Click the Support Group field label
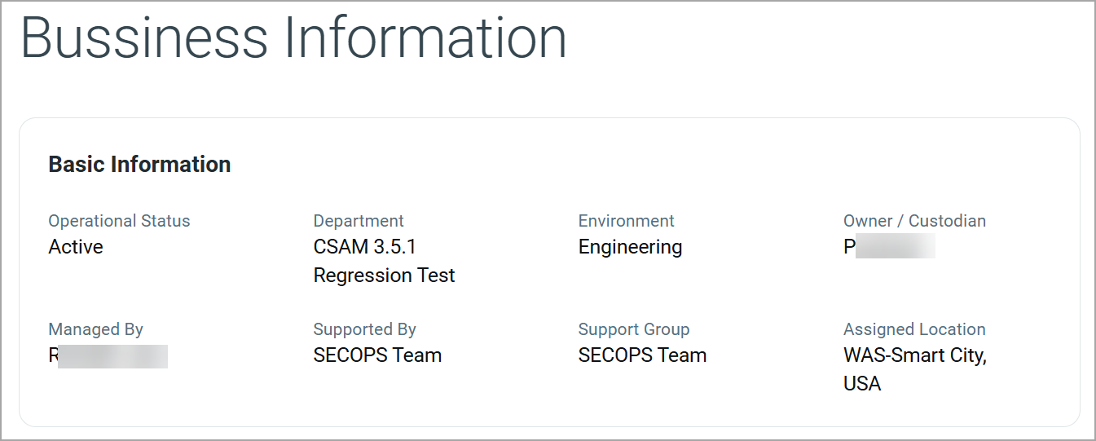This screenshot has width=1096, height=441. click(633, 329)
